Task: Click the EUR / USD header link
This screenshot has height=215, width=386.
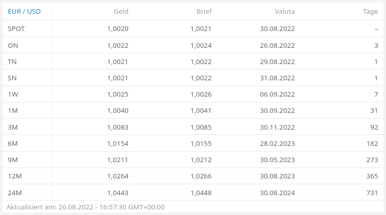Action: [24, 11]
